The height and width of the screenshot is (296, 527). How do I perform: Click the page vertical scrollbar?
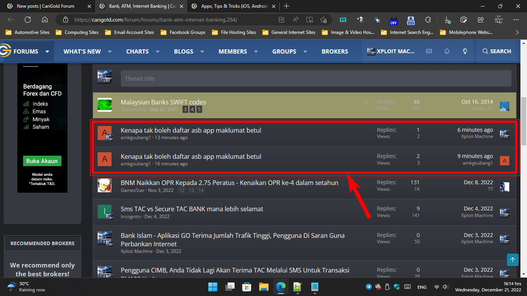tap(524, 120)
